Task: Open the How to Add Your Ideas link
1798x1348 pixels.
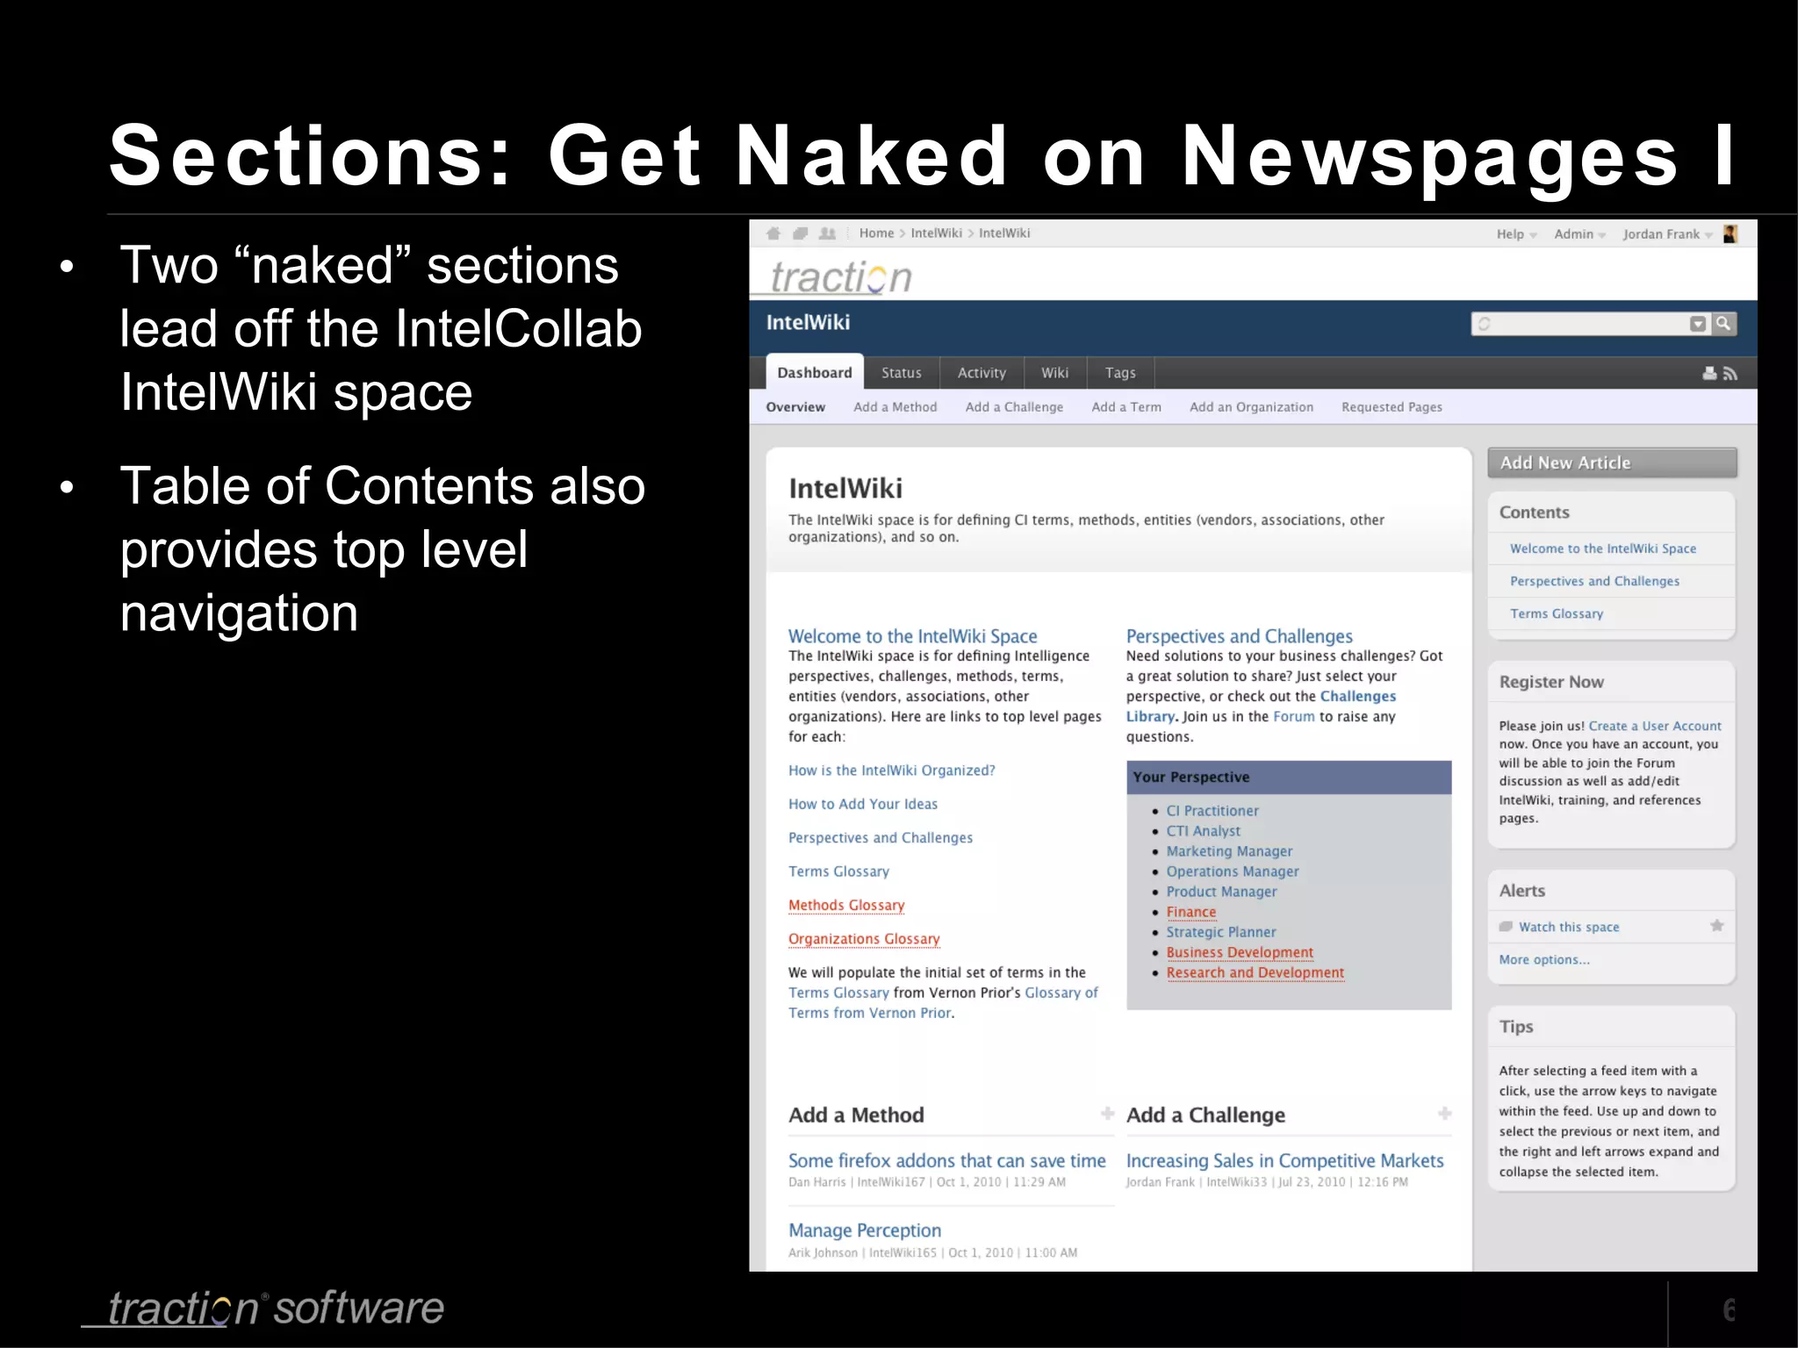Action: coord(863,804)
